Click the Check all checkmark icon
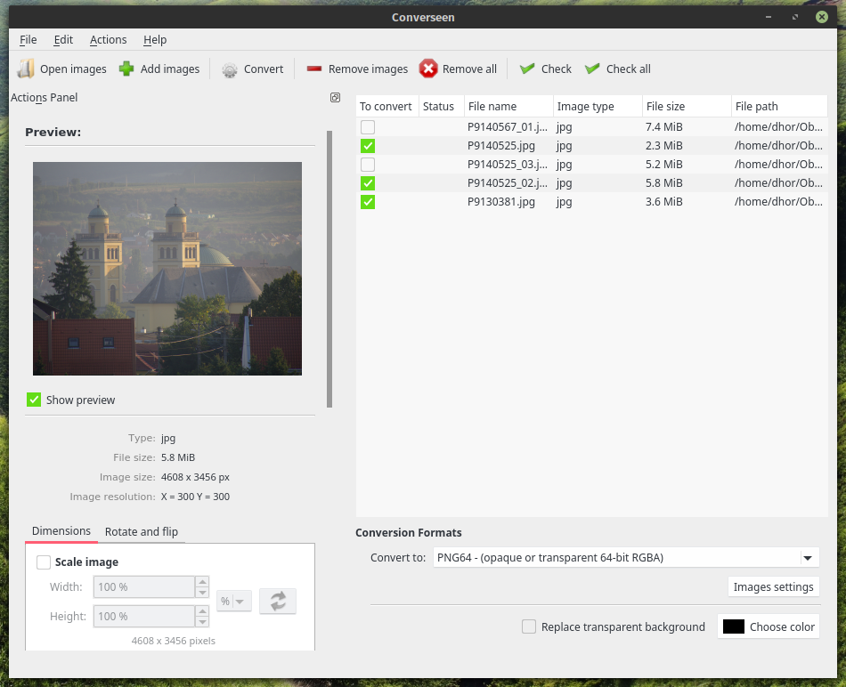Screen dimensions: 846x687 tap(592, 69)
